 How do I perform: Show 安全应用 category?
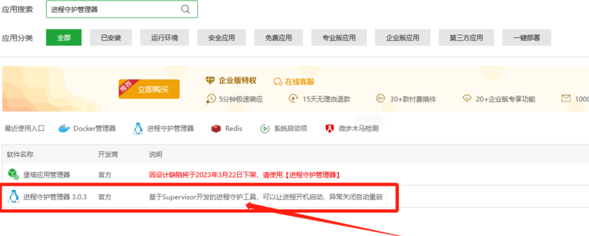click(221, 38)
